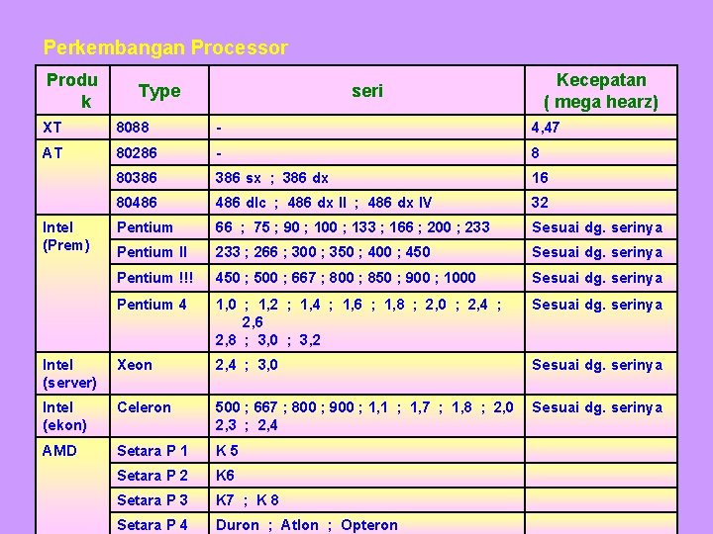Click the 'Duron ; Atlon ; Opteron' cell
This screenshot has height=534, width=713.
pos(367,524)
